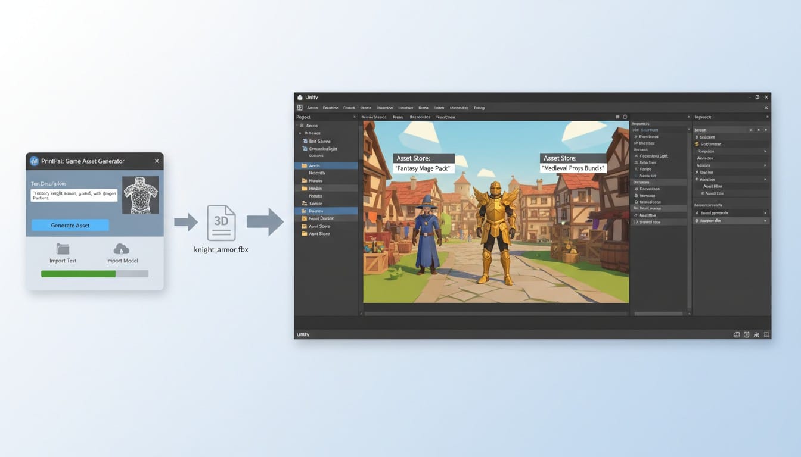801x457 pixels.
Task: Click the first icon in Unity's bottom-right status bar
Action: pos(737,335)
